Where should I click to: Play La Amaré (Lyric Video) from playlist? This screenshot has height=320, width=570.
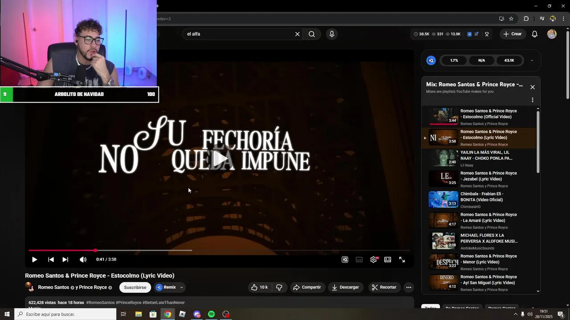pos(479,220)
